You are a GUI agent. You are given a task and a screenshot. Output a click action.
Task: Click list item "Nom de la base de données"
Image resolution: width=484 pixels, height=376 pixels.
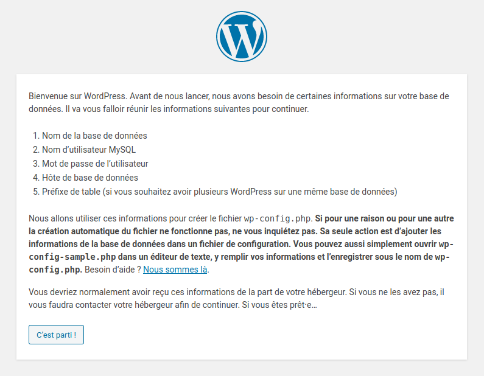94,136
